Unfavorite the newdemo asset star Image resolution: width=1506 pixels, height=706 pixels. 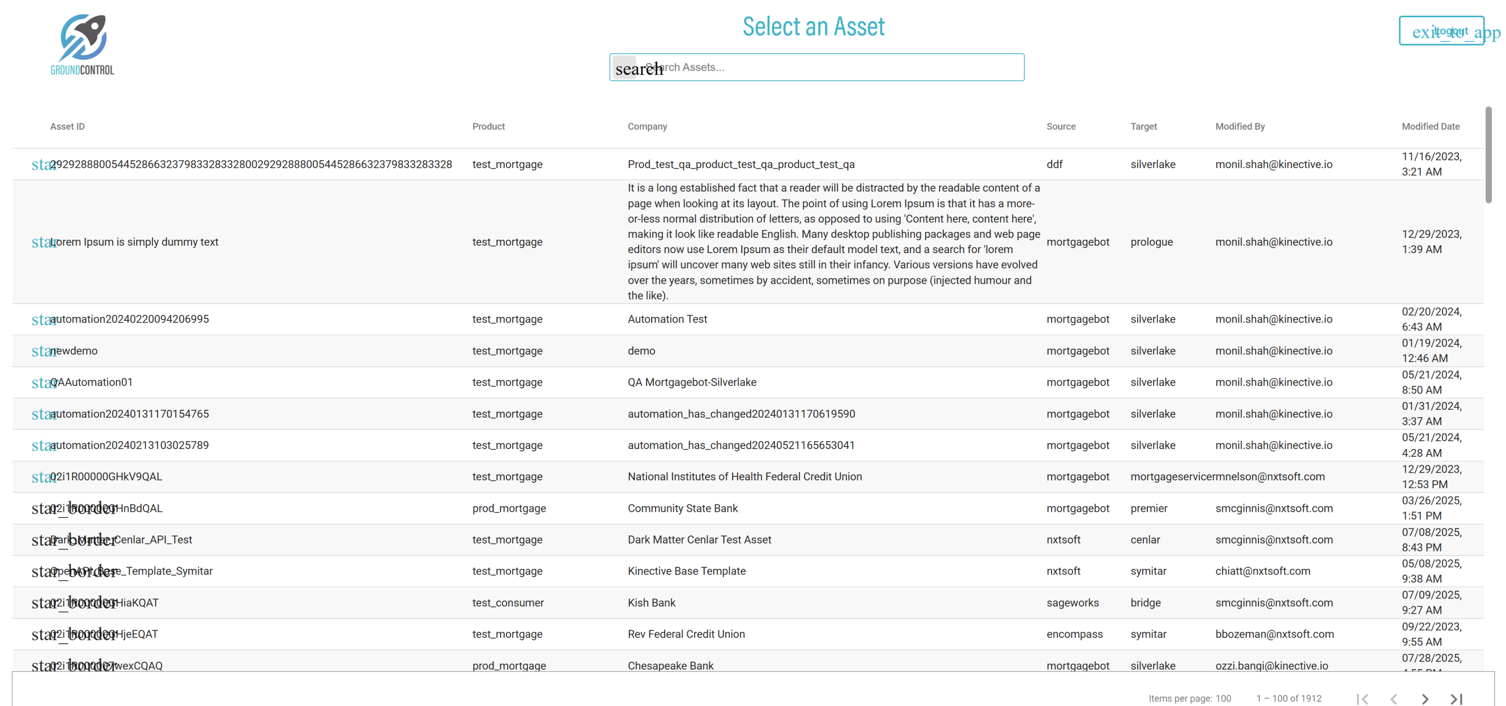point(40,351)
